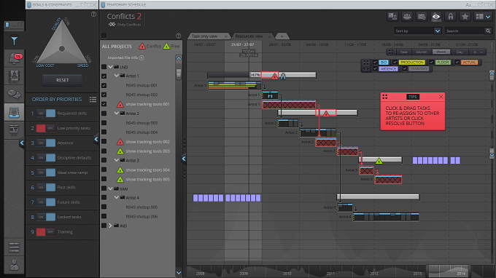
Task: Click the handle in the Quality-Cost-Speed triangle
Action: 62,49
